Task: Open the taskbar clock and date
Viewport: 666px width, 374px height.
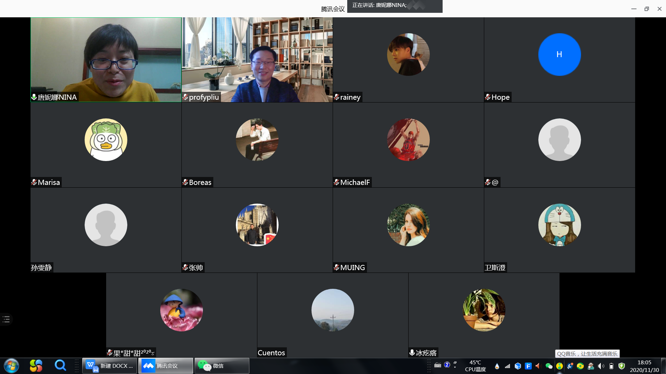Action: pos(644,366)
